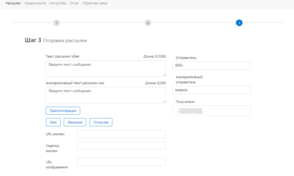Insert the Фамилия placeholder
The height and width of the screenshot is (176, 294).
(75, 122)
